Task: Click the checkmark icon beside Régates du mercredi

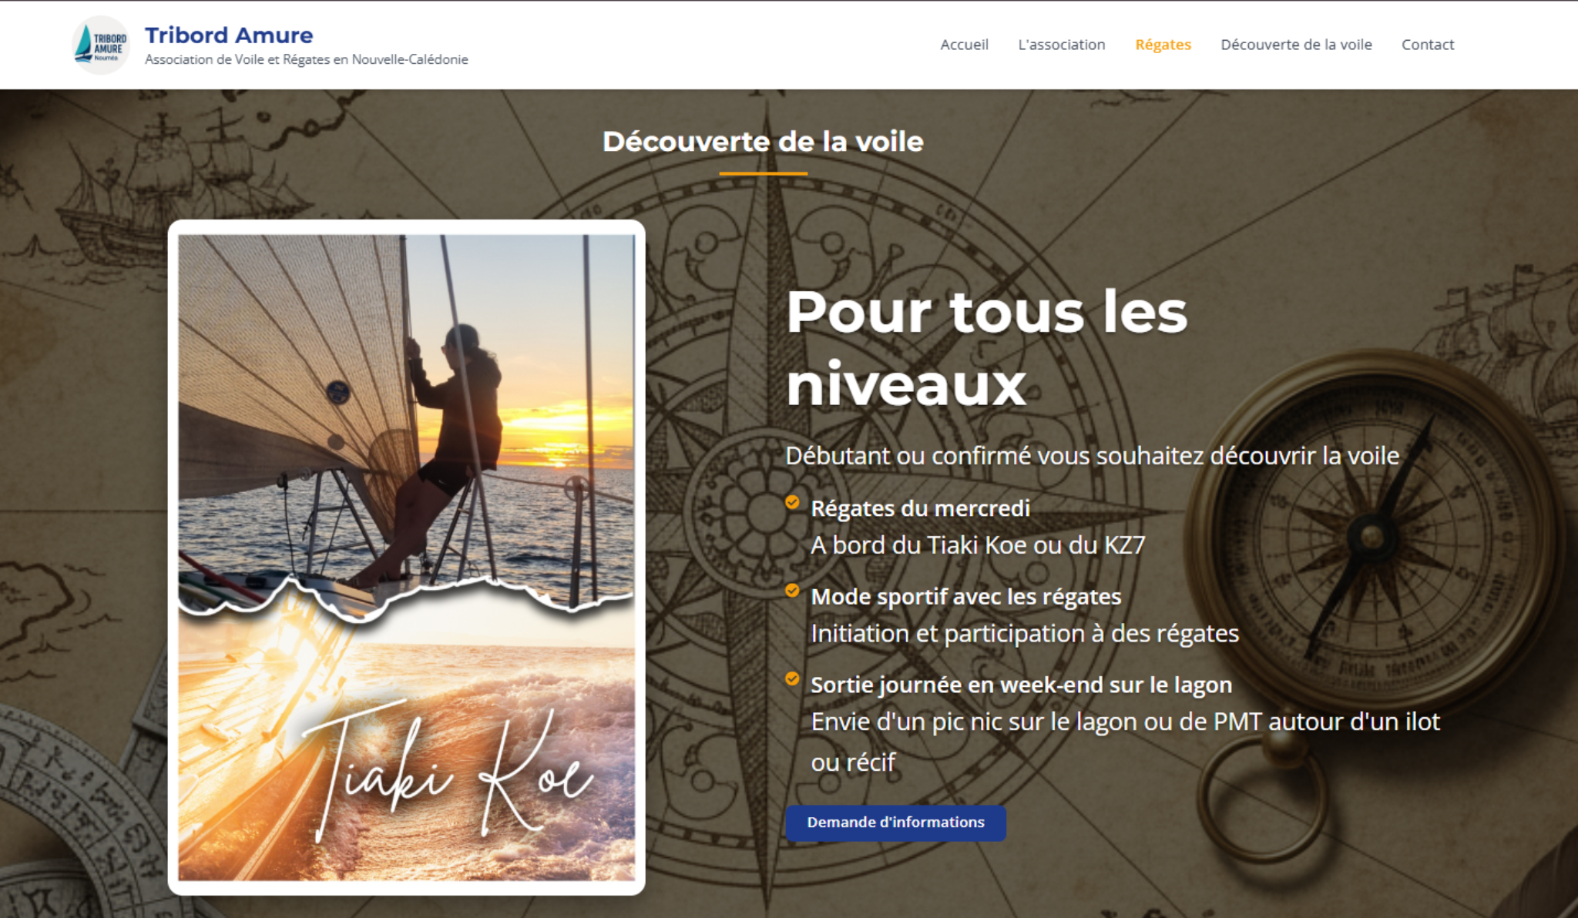Action: (792, 502)
